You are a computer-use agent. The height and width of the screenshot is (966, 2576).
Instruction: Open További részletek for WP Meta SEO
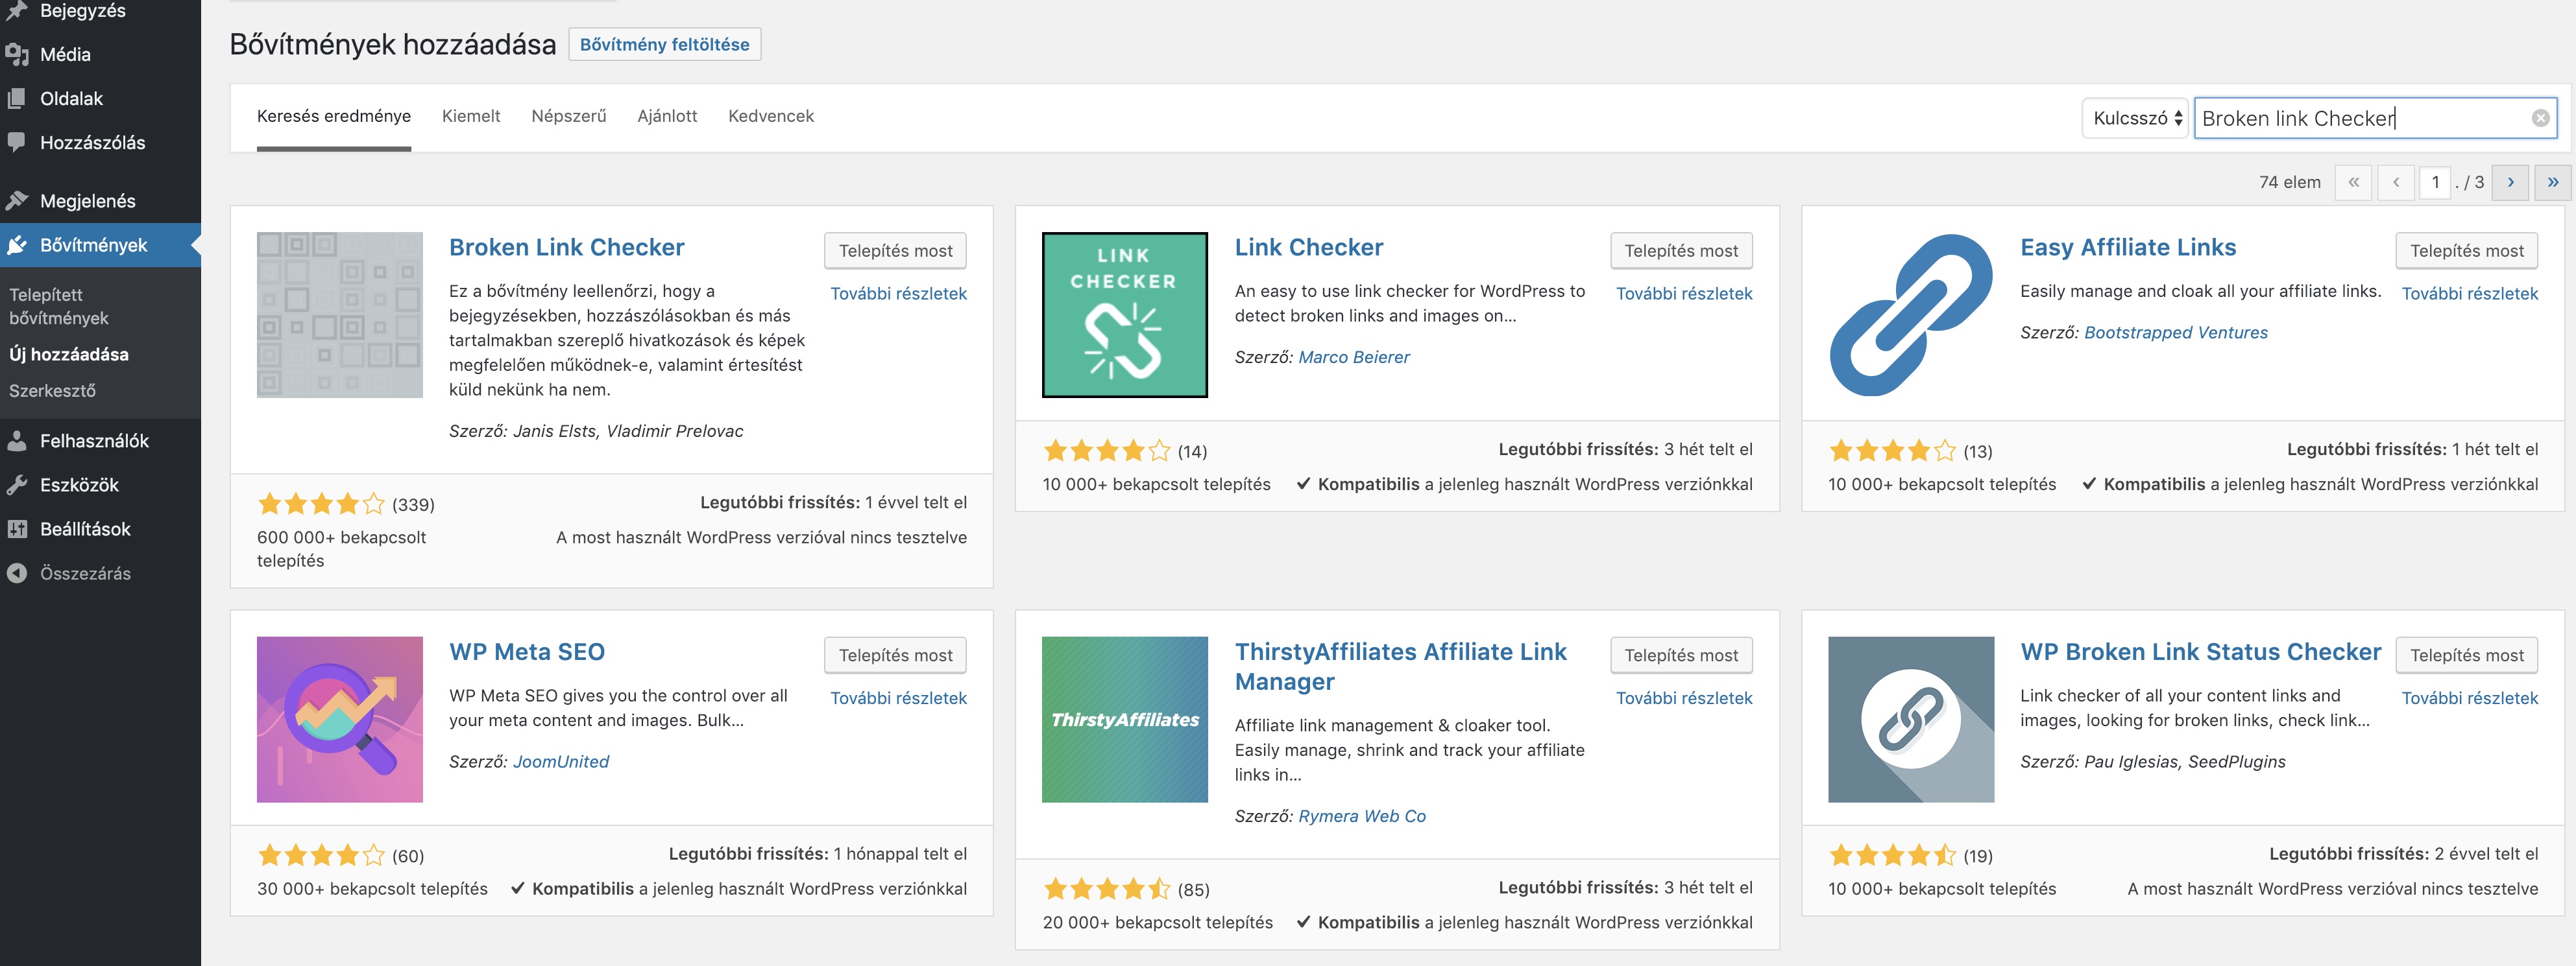pos(898,698)
